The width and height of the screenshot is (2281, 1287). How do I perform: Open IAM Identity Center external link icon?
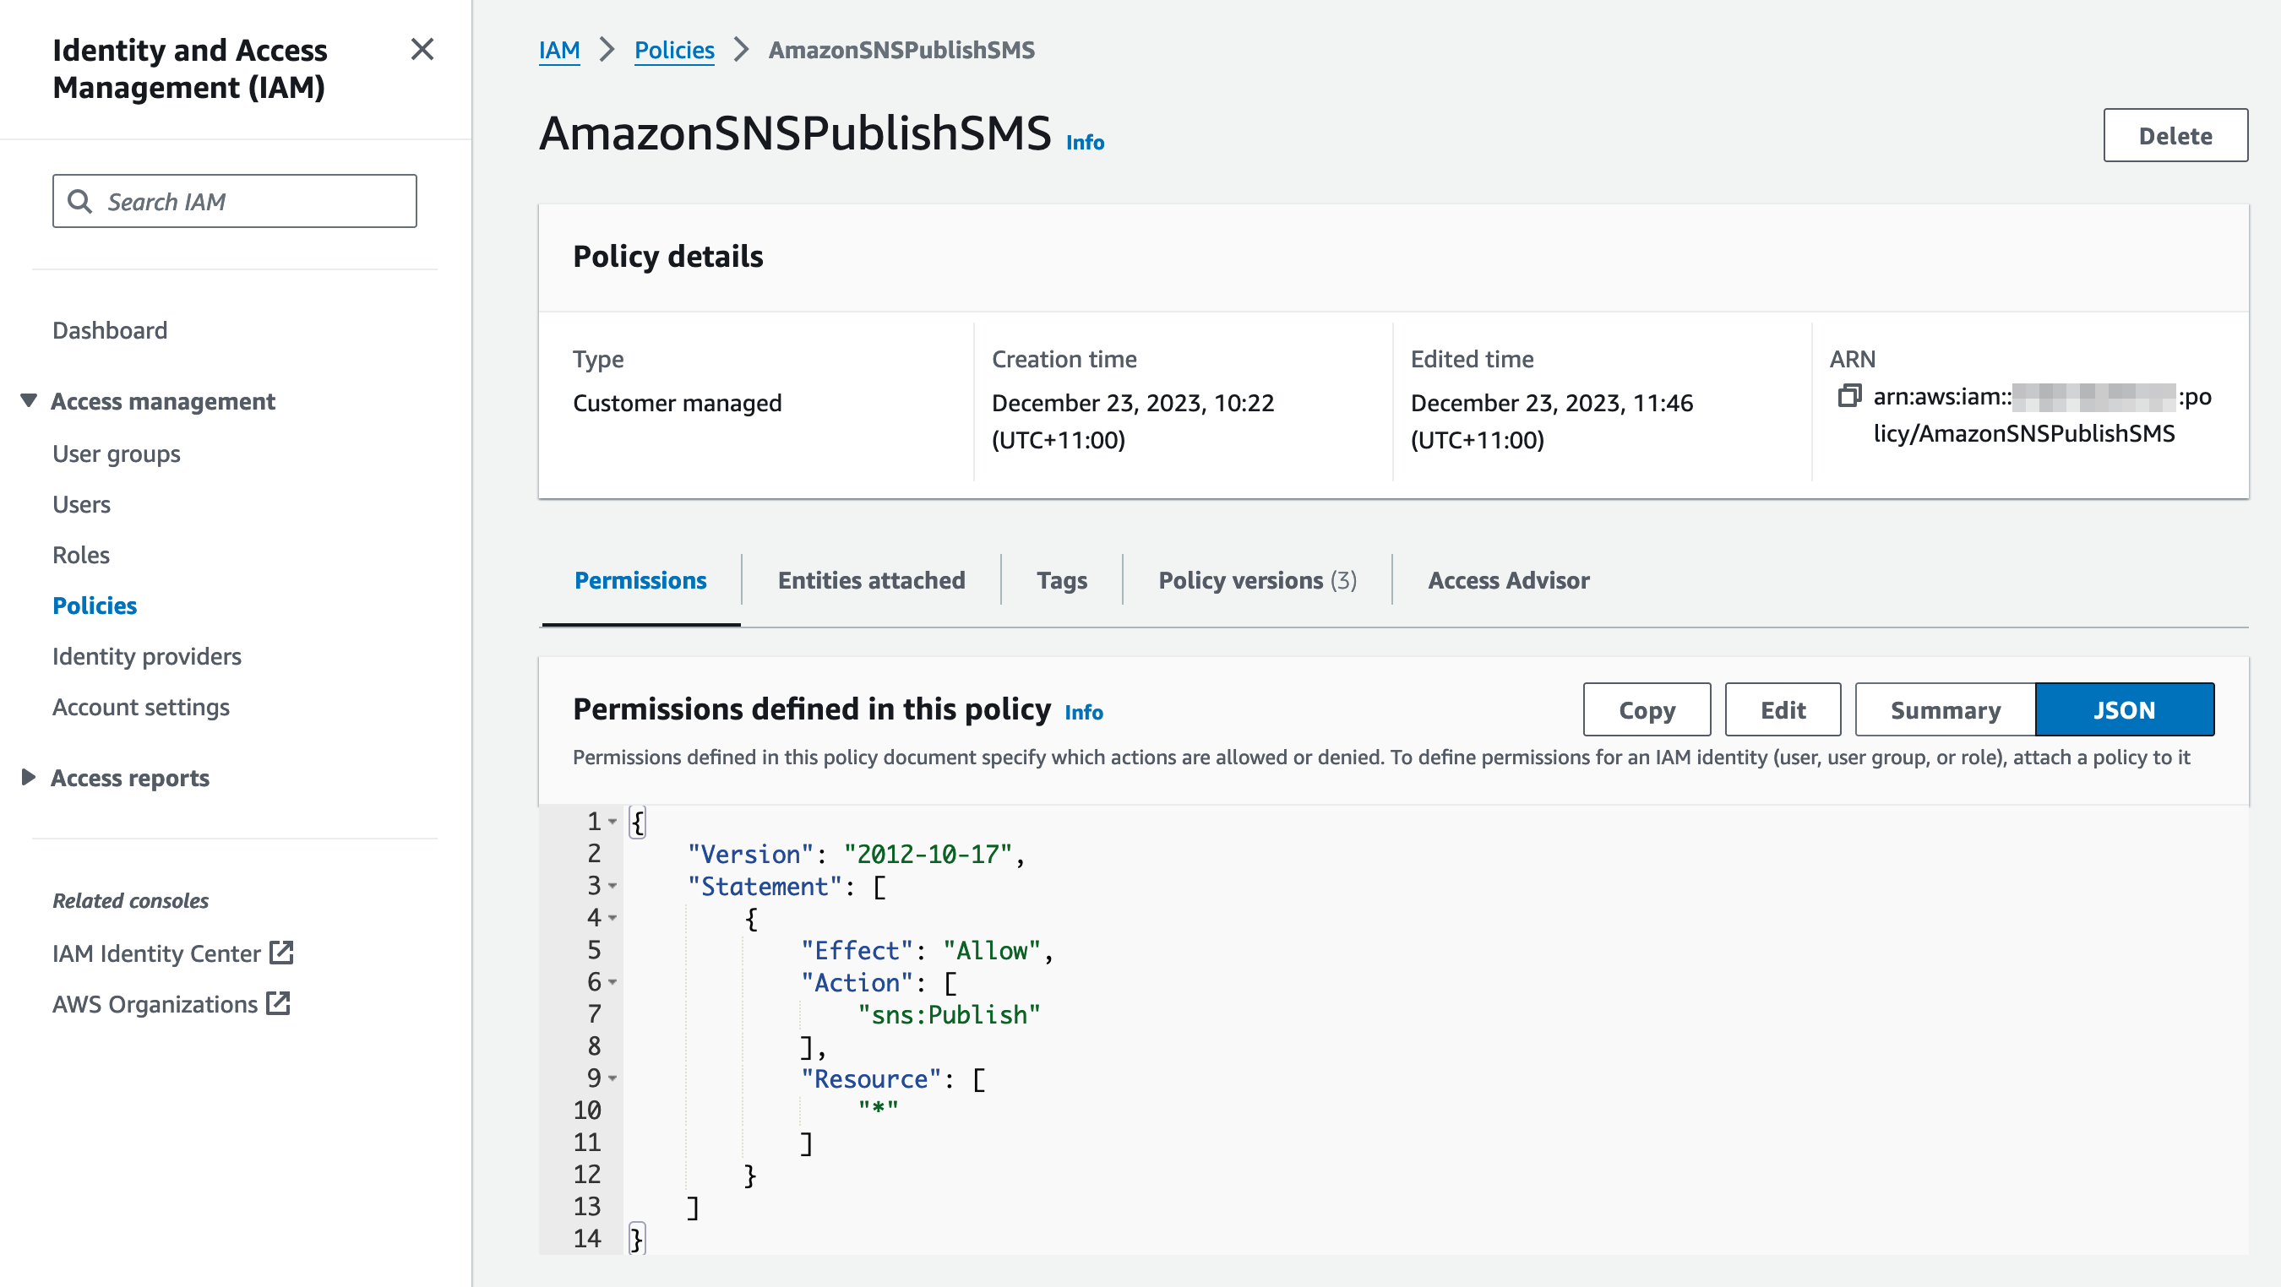point(281,953)
